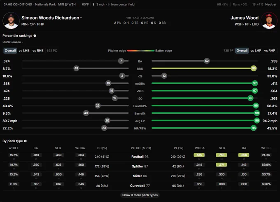Select pitcher Overall split tab
Image resolution: width=280 pixels, height=202 pixels.
(x=10, y=51)
